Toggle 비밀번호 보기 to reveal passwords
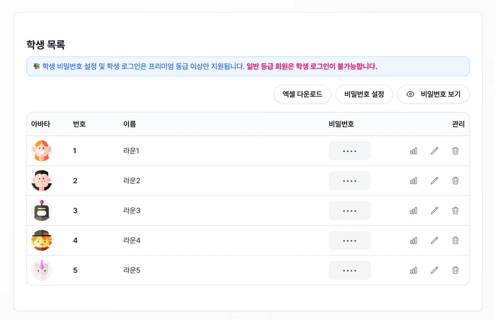This screenshot has height=320, width=495. tap(433, 94)
